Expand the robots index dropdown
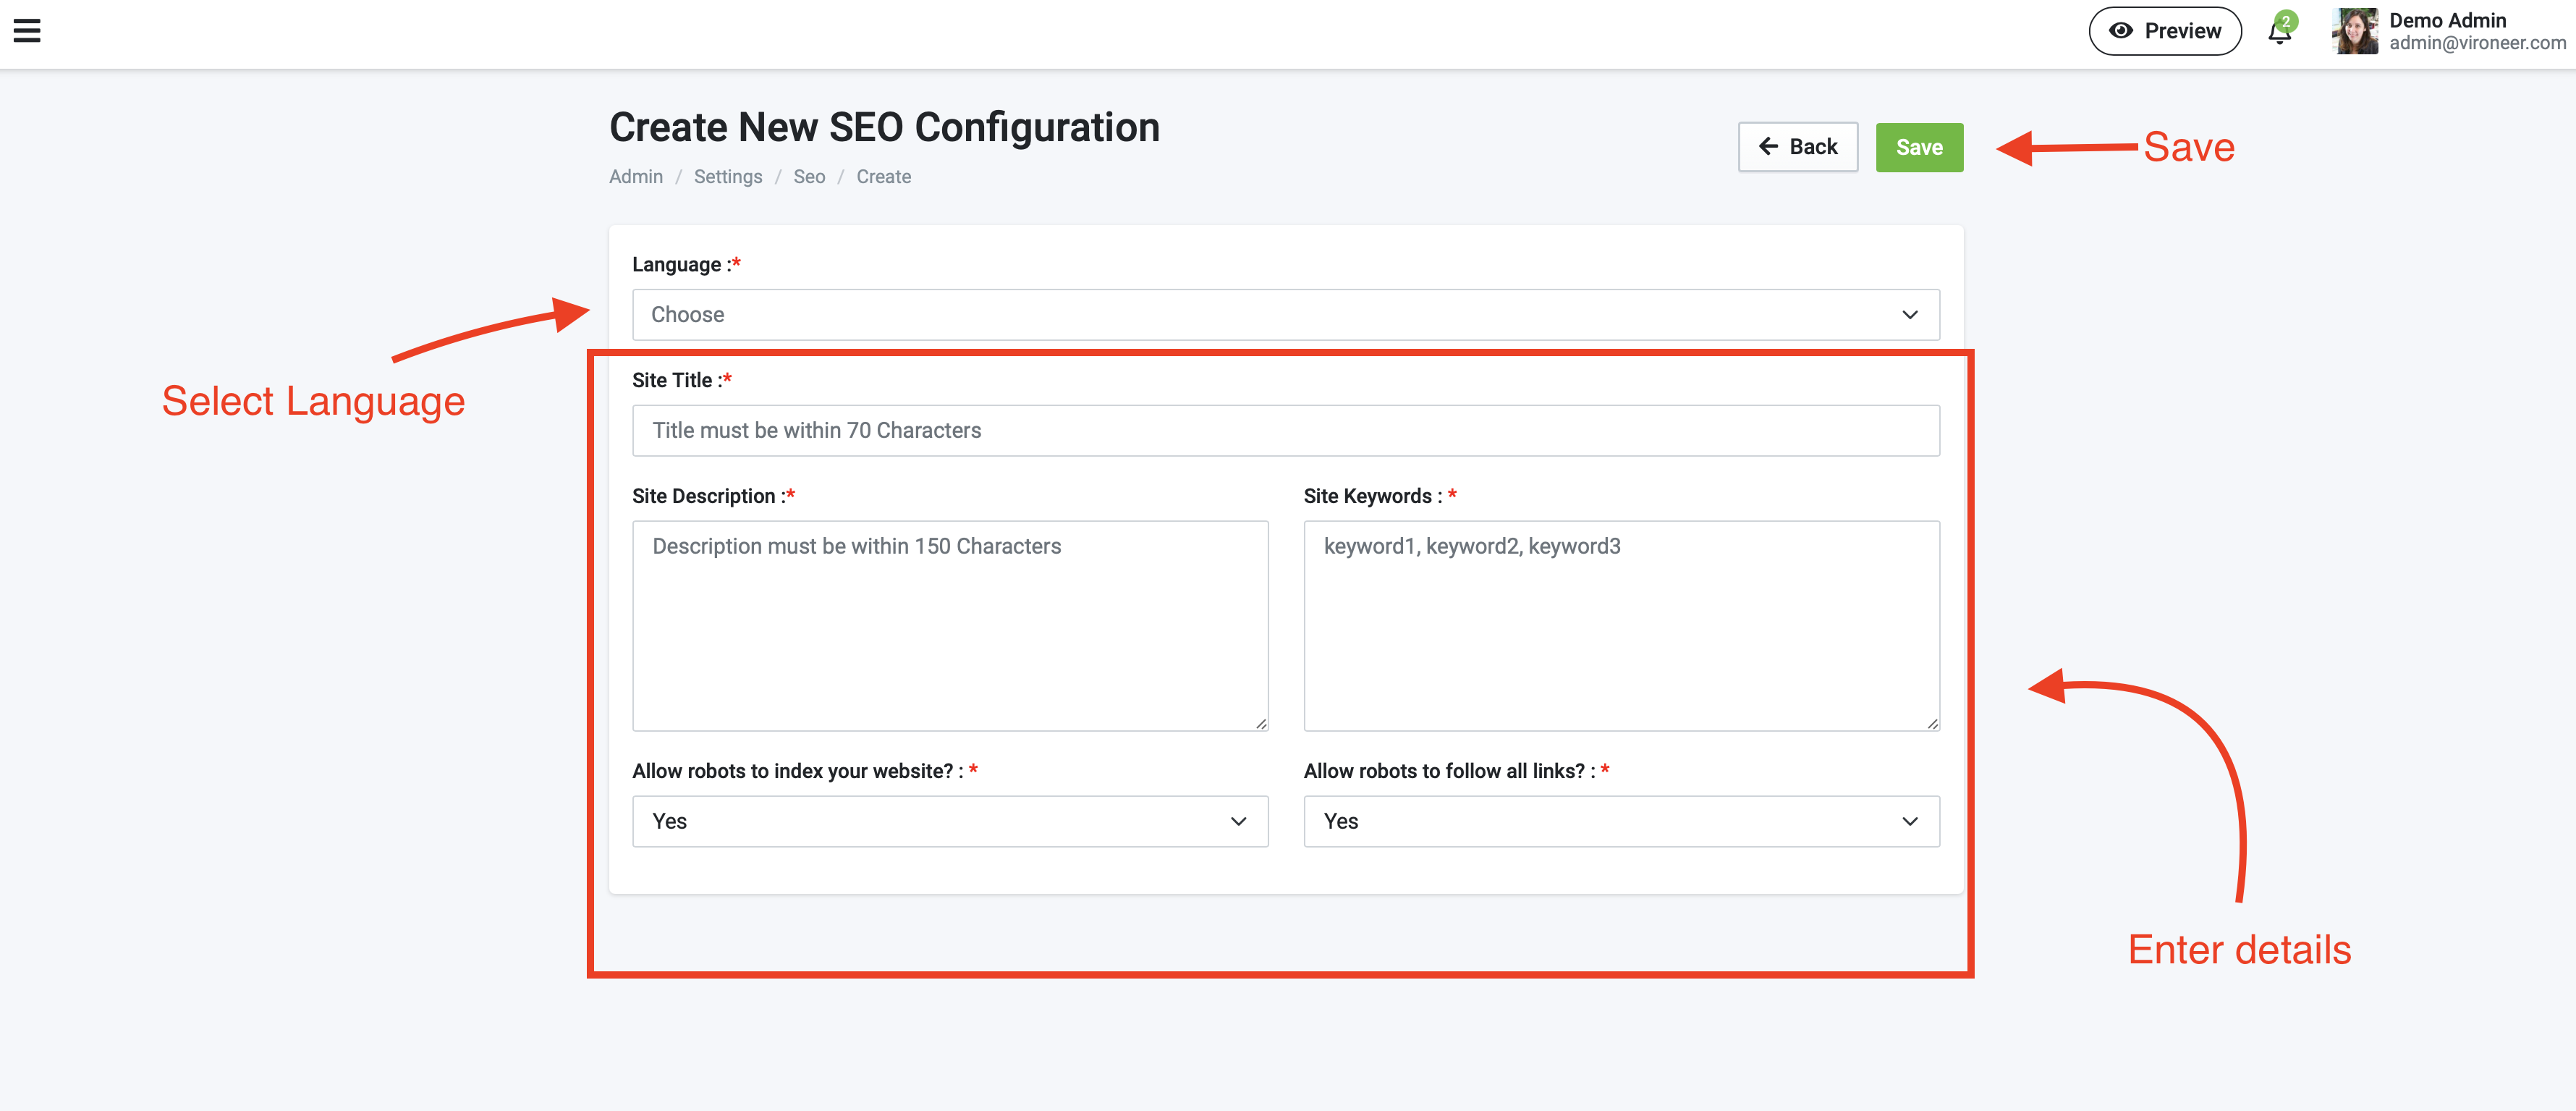Screen dimensions: 2576x1111 (x=949, y=821)
